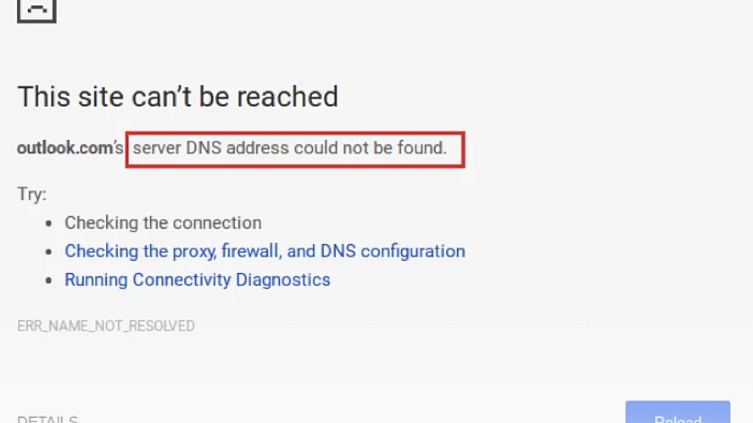Click the word "found" inside the red box
The width and height of the screenshot is (753, 423).
pos(421,147)
